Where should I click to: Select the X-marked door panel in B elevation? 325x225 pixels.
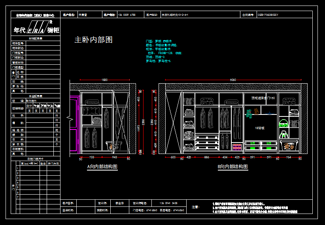(173, 123)
